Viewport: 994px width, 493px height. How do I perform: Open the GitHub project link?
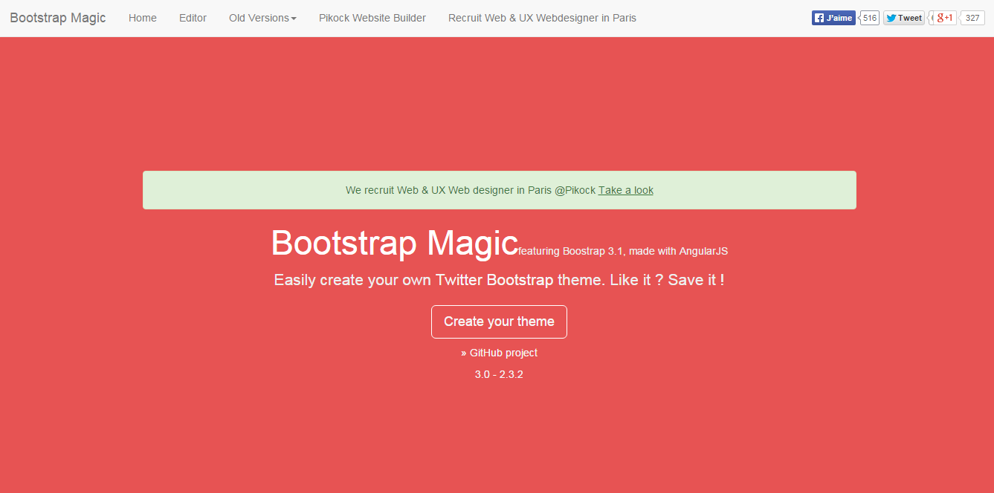coord(503,353)
